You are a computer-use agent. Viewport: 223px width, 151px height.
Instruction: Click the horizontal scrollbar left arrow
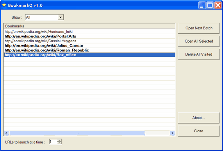click(x=6, y=133)
